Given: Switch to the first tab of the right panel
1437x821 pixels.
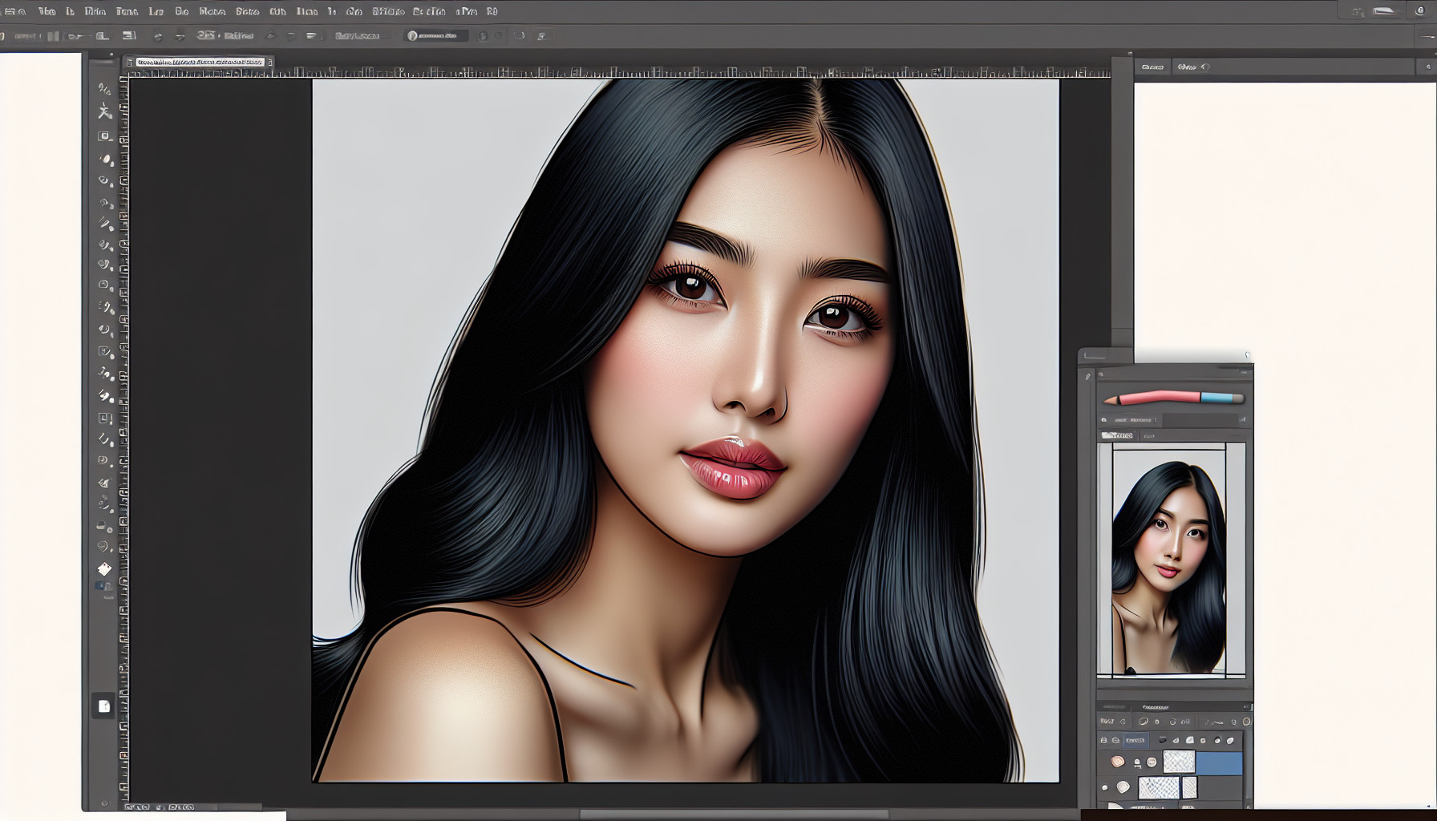Looking at the screenshot, I should point(1152,67).
